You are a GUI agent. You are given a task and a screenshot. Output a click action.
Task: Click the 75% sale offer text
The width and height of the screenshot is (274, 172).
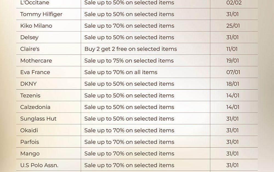129,61
